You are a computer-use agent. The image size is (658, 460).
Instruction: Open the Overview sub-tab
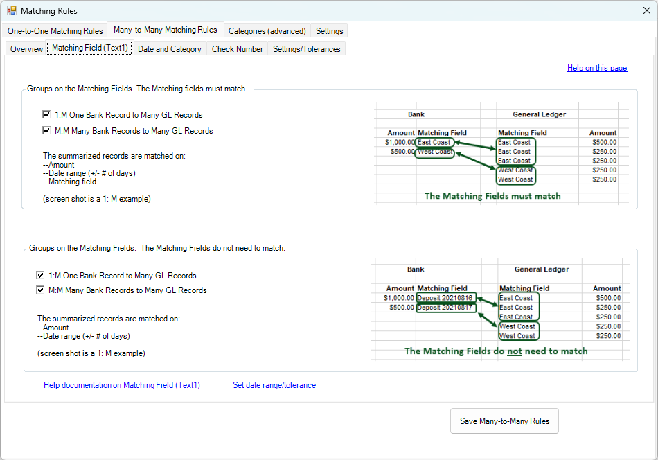tap(26, 49)
